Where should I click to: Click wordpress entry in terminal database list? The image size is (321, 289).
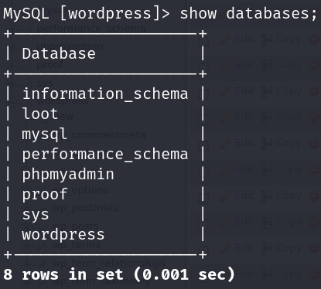[63, 235]
